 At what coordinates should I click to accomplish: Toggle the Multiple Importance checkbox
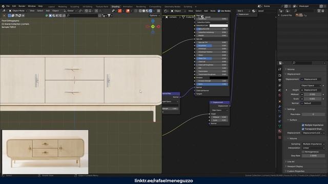pyautogui.click(x=303, y=125)
